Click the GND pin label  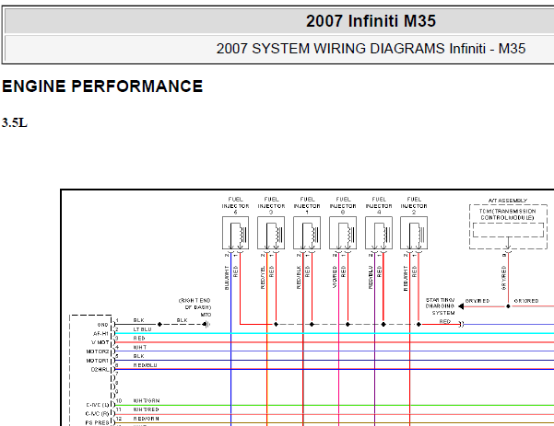coord(102,325)
